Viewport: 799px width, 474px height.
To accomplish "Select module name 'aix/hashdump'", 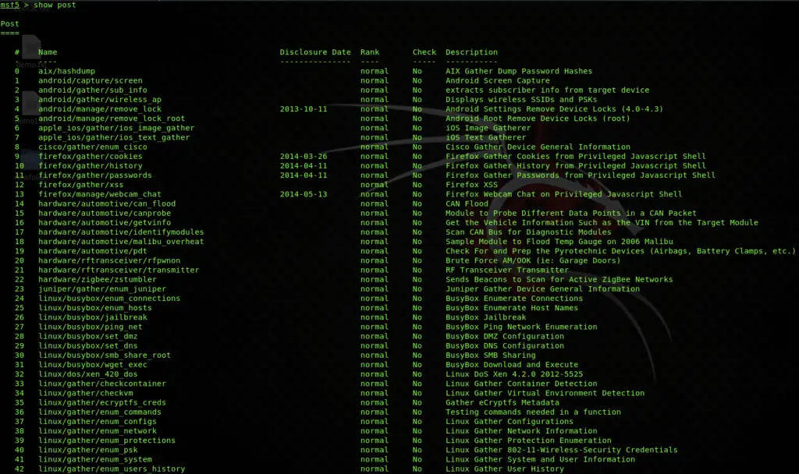I will (x=67, y=71).
